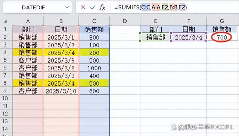
Task: Click cell C3 with value 100
Action: tap(94, 45)
